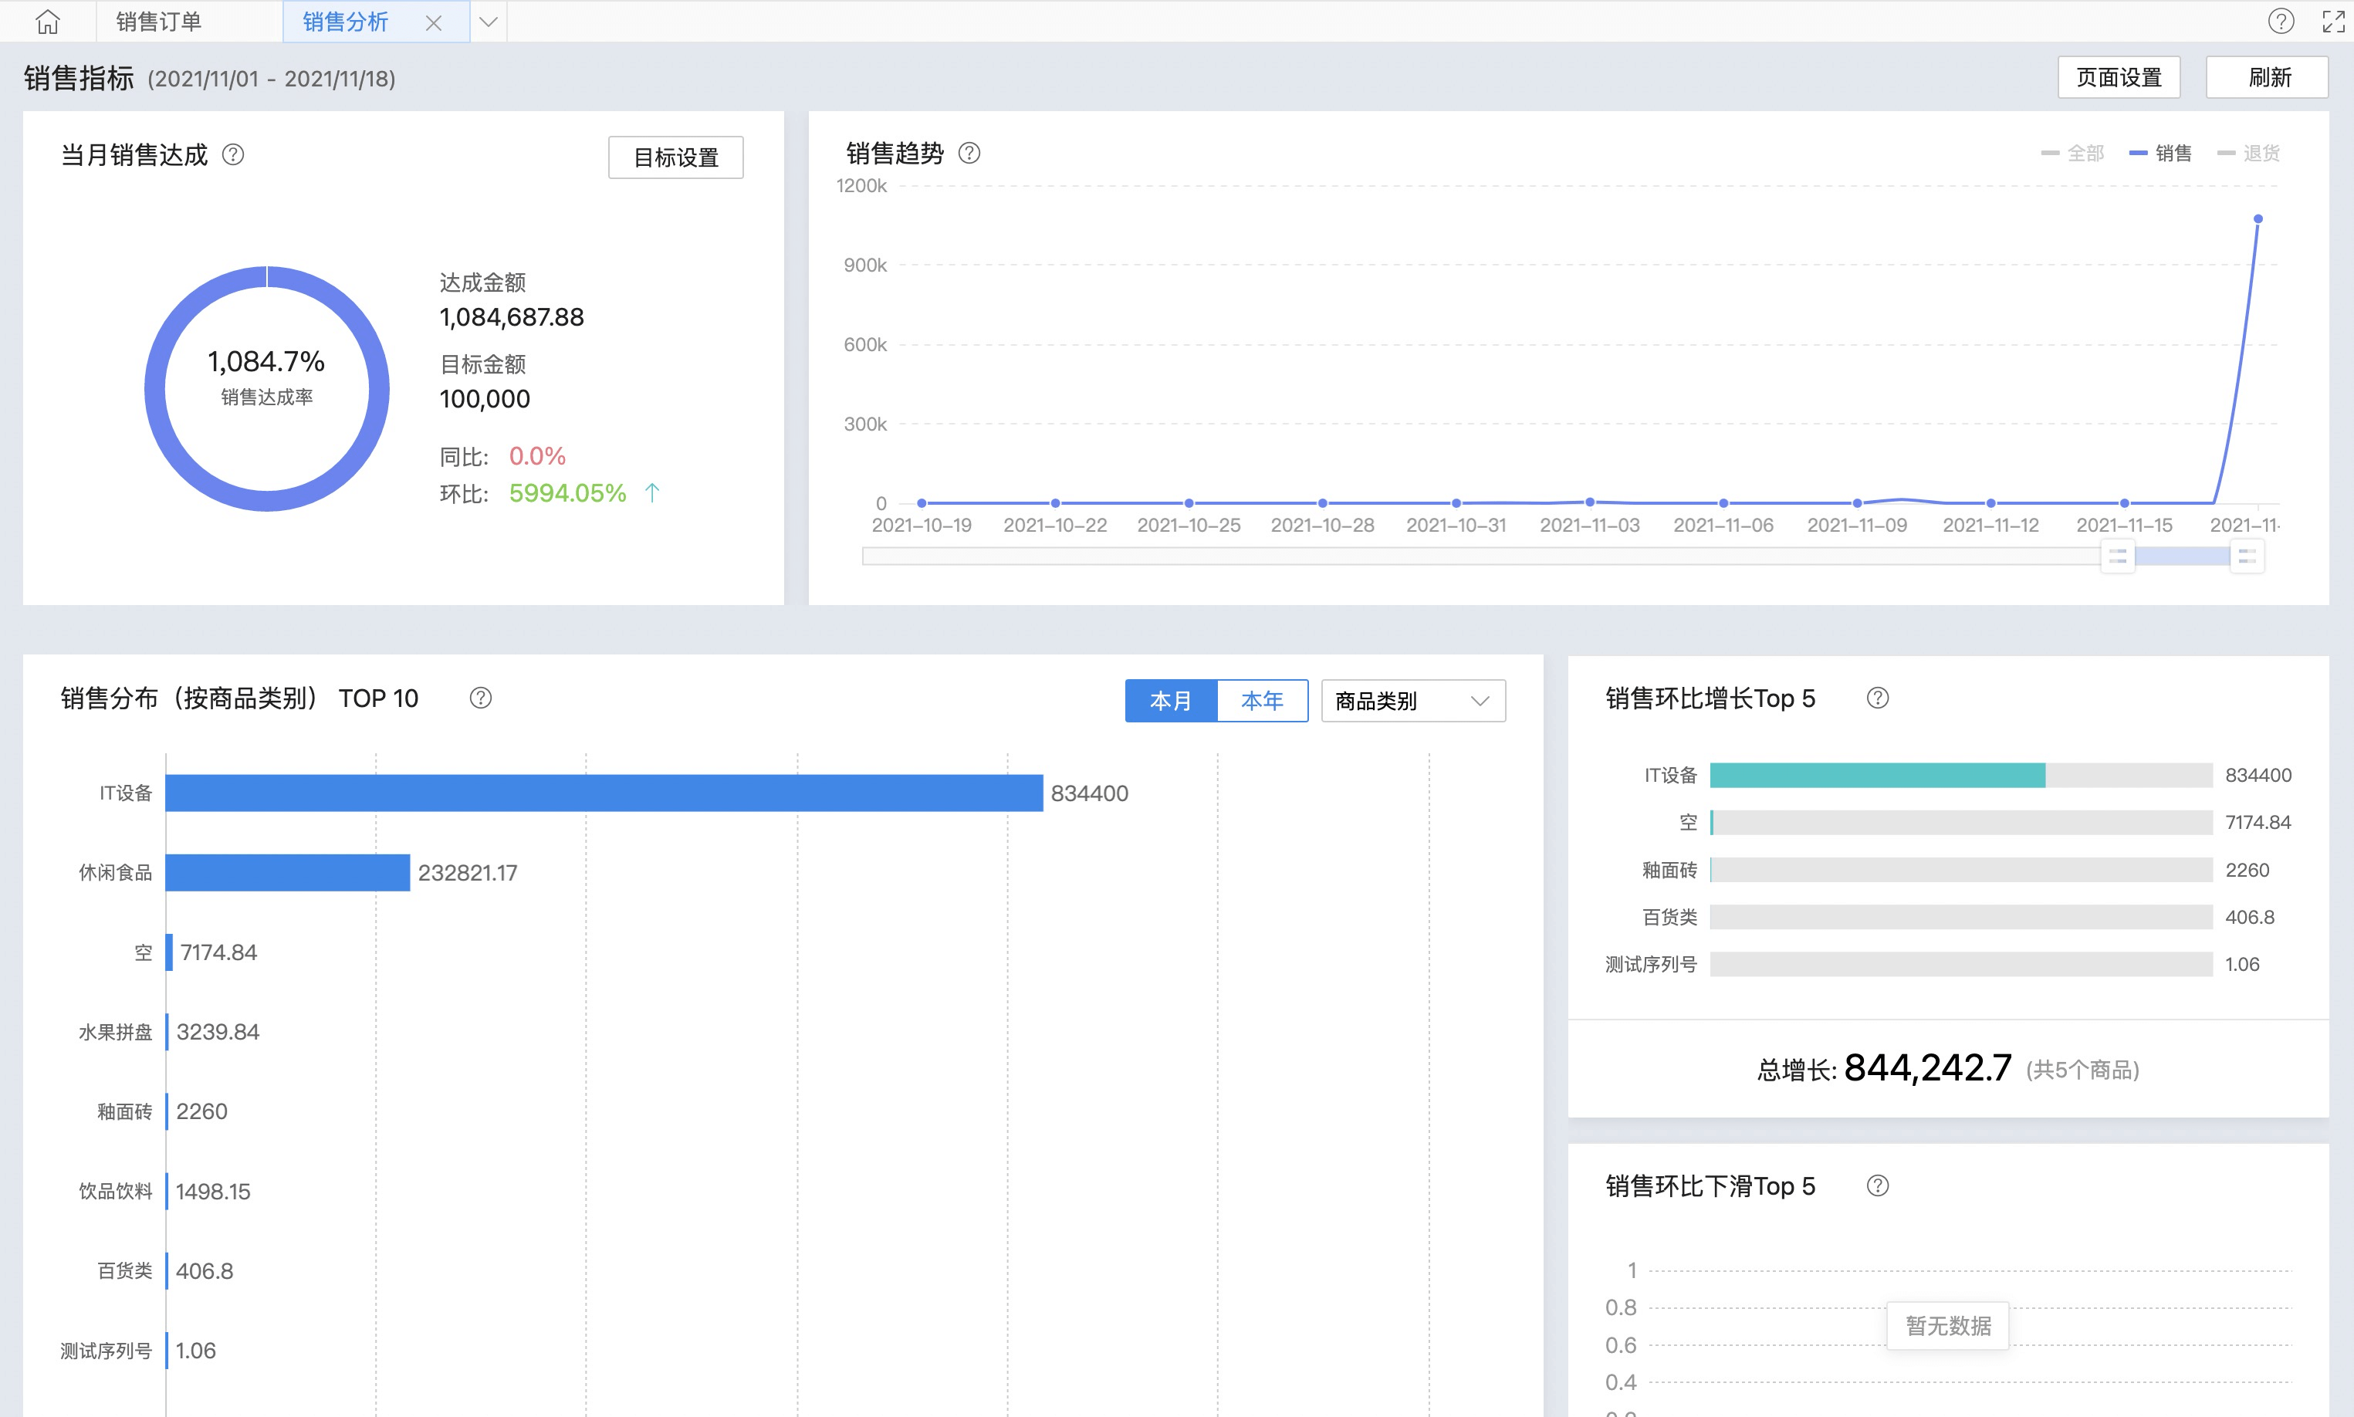Screen dimensions: 2354x1417
Task: Click the 目标设置 button
Action: point(676,157)
